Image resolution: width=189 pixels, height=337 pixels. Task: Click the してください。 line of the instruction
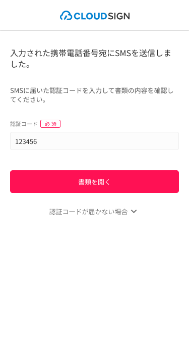28,100
